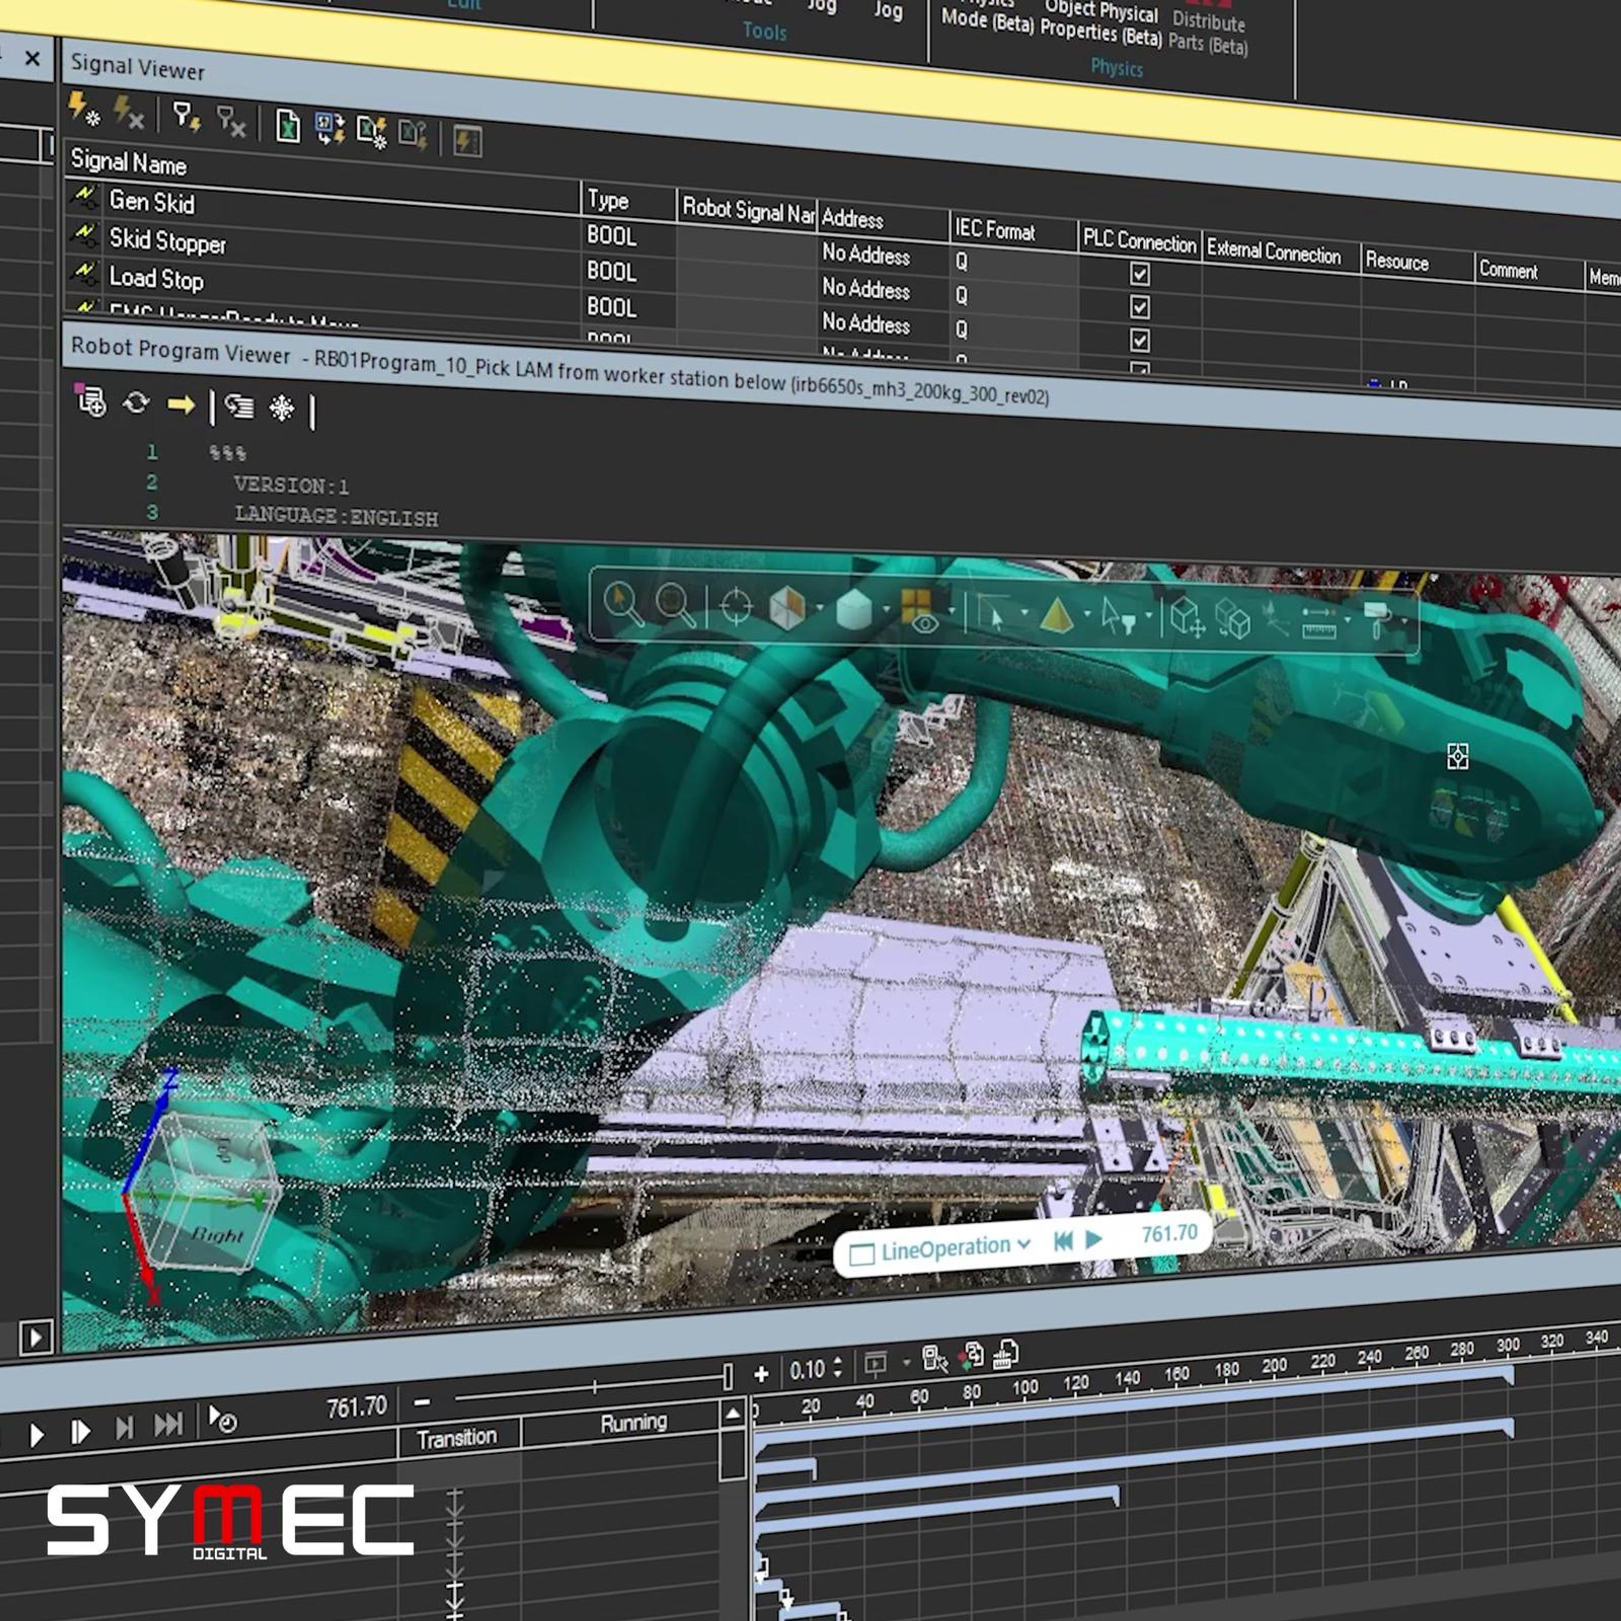Click the snowflake freeze icon in Robot Program Viewer

(282, 409)
